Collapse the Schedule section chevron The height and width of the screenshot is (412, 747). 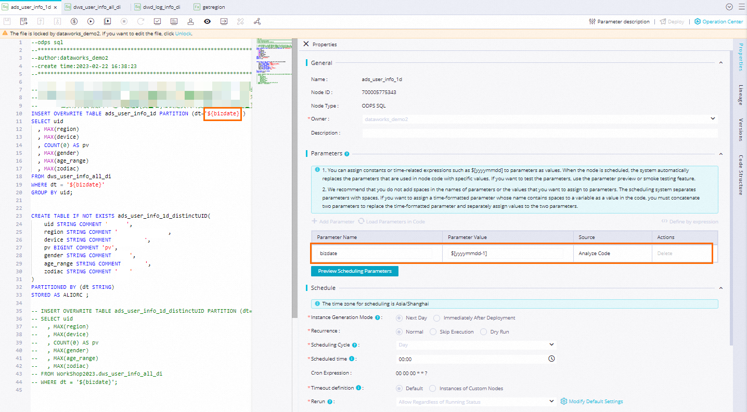(x=720, y=288)
